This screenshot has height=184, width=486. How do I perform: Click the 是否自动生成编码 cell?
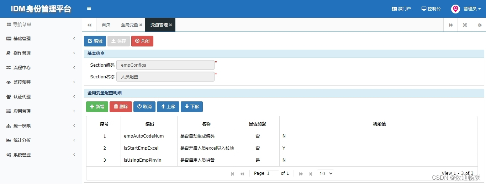[x=206, y=136]
